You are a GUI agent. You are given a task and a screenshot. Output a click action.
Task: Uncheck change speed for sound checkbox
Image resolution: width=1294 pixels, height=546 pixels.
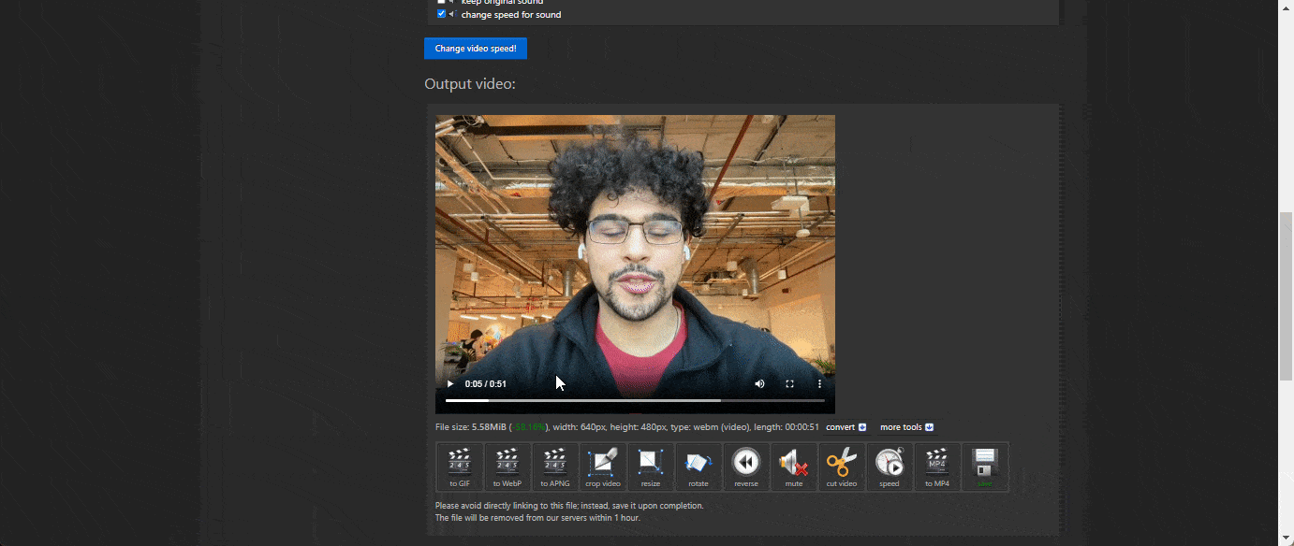pos(442,14)
